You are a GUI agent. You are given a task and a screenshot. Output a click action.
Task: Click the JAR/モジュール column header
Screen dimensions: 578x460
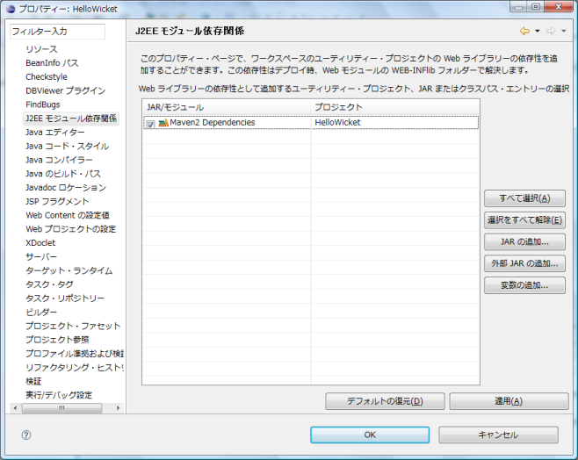point(226,107)
